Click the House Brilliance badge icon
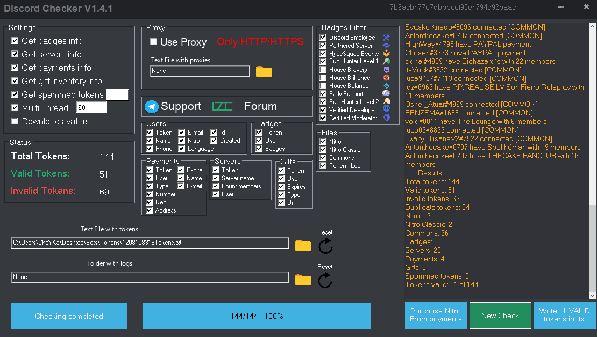 [387, 77]
